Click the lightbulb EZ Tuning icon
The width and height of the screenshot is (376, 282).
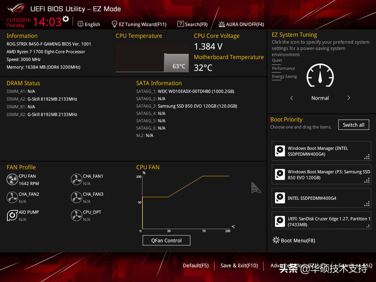115,24
